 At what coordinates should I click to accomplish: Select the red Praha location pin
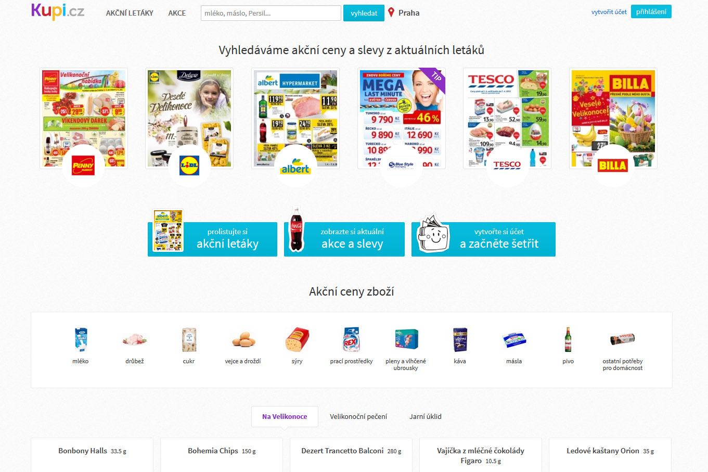[x=391, y=12]
